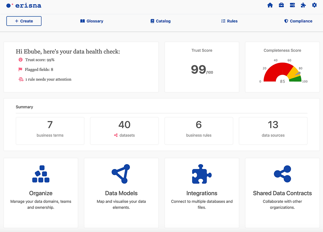Click the Organize blocks icon

click(41, 174)
